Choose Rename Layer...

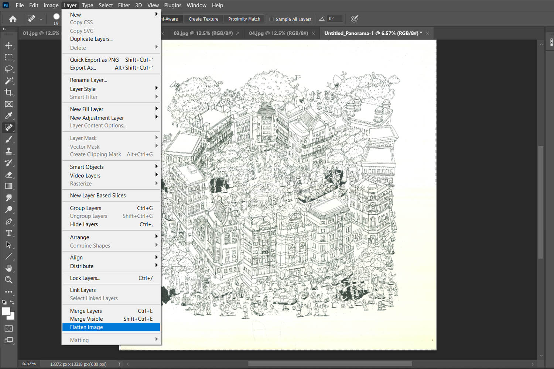[x=111, y=80]
